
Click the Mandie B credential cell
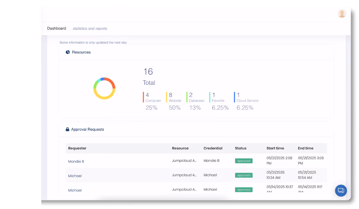pyautogui.click(x=211, y=161)
